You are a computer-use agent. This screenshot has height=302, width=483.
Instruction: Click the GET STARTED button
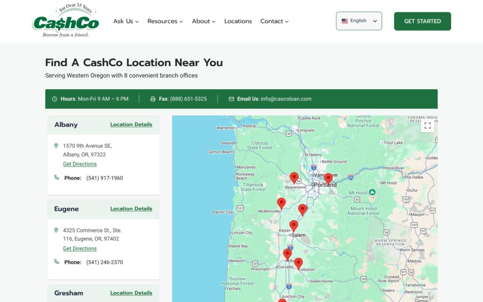point(422,21)
